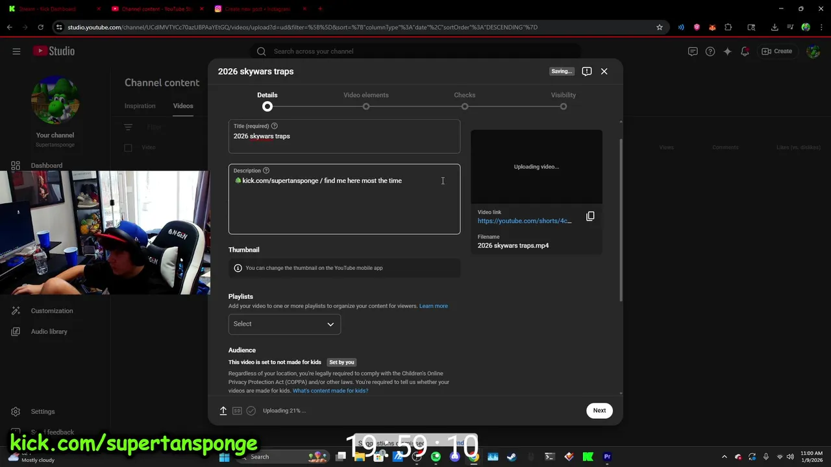Open the video list Filter icon
This screenshot has height=467, width=831.
tap(128, 127)
